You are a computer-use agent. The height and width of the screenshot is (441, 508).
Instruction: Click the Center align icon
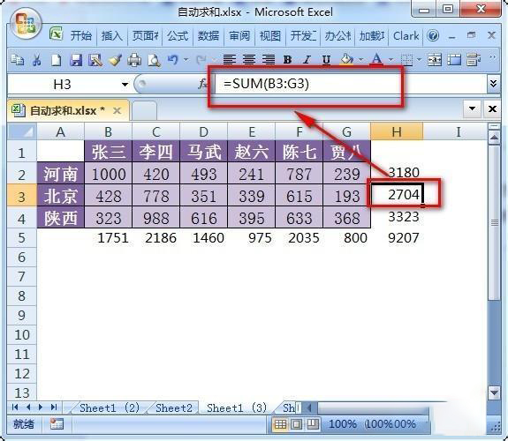(x=249, y=59)
